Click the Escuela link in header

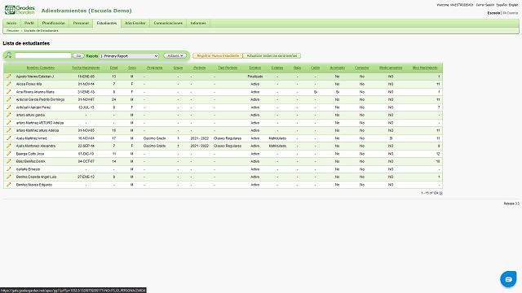(x=493, y=13)
